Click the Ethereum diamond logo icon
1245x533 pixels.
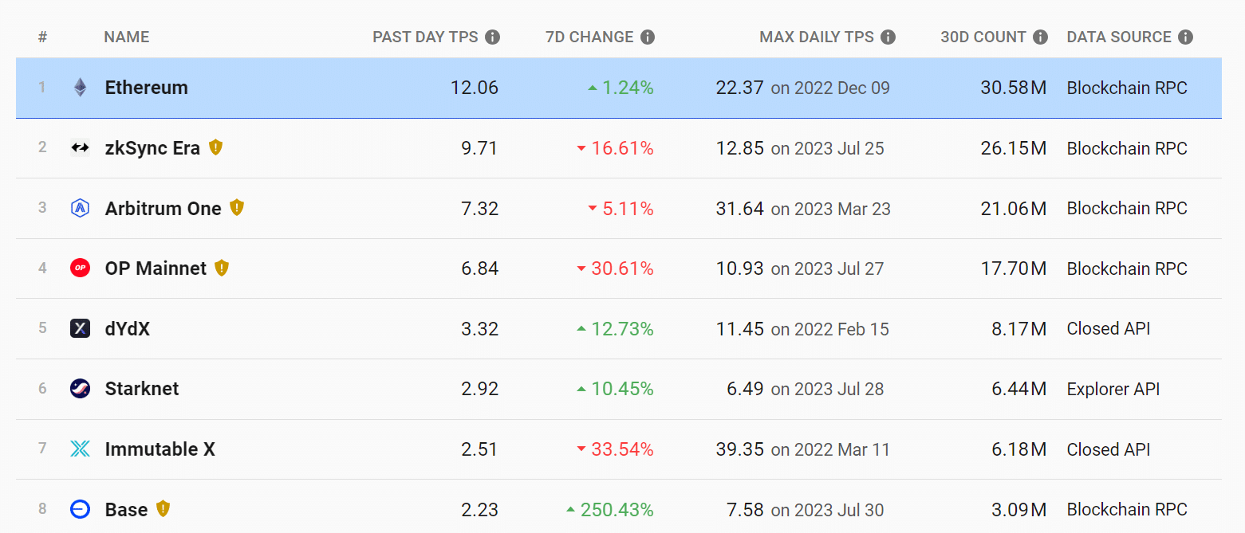[80, 88]
